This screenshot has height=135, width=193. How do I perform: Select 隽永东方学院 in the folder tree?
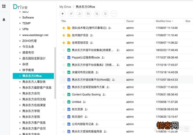click(31, 111)
